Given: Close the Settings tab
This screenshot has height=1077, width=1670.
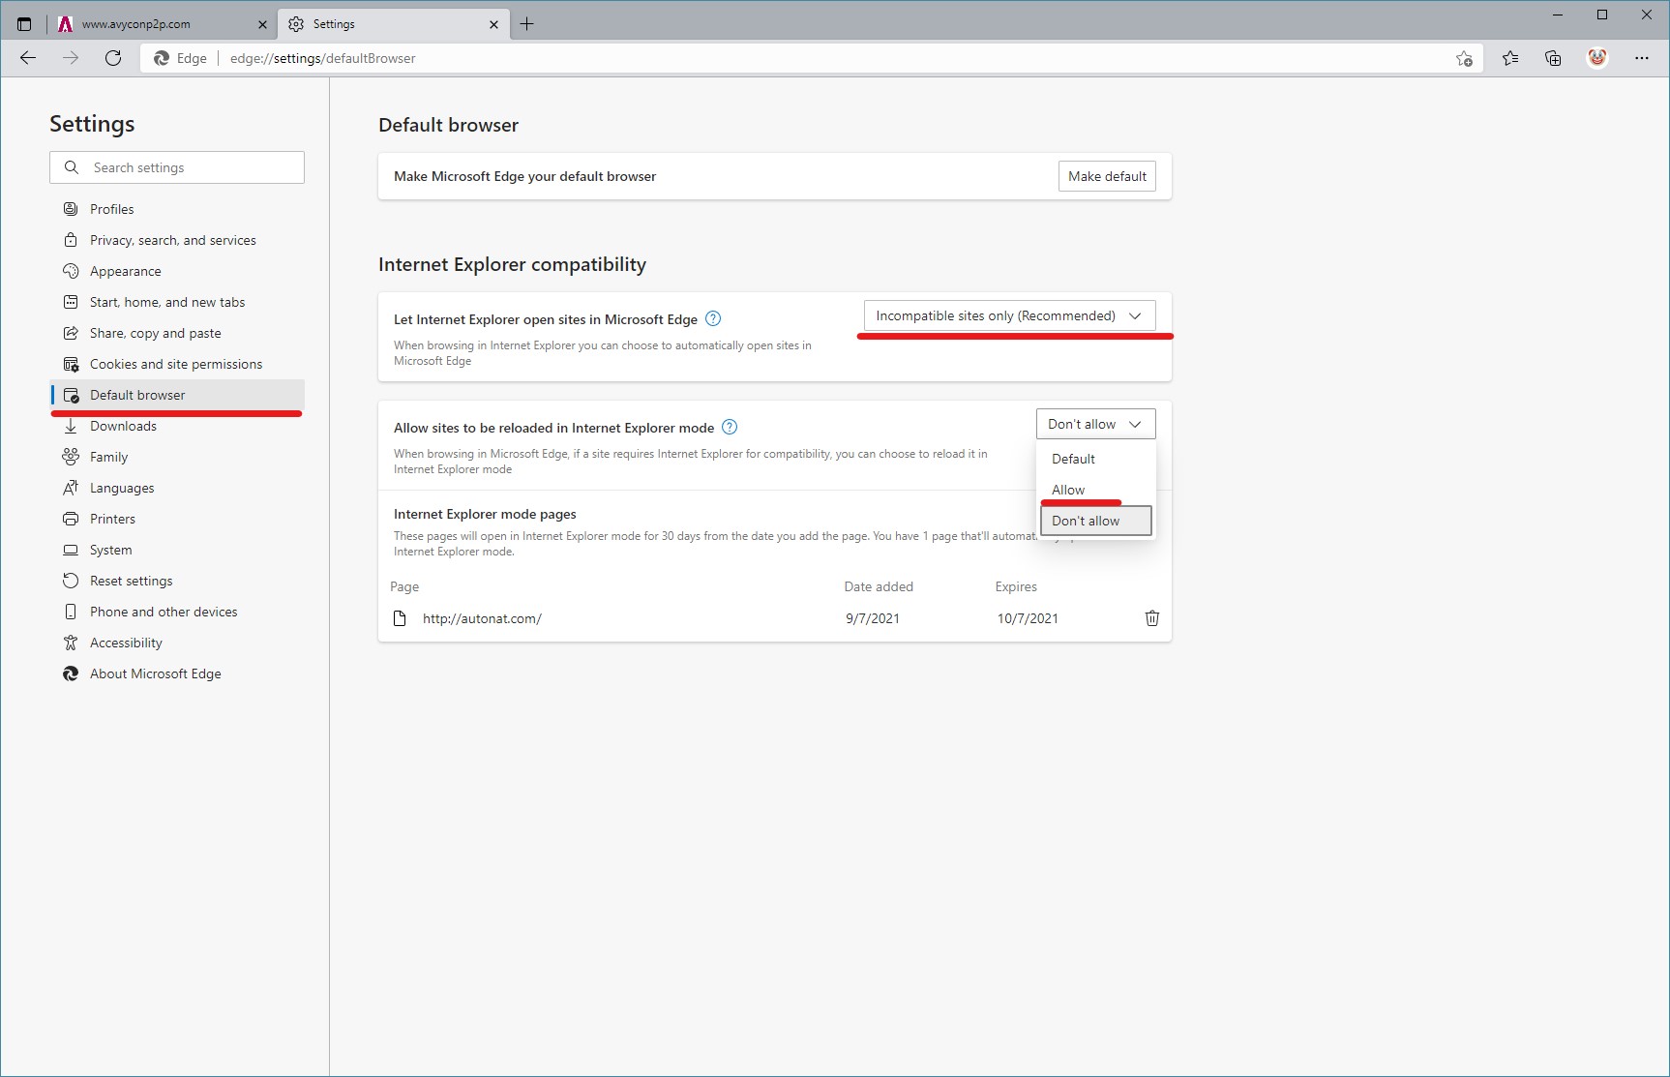Looking at the screenshot, I should (x=493, y=24).
